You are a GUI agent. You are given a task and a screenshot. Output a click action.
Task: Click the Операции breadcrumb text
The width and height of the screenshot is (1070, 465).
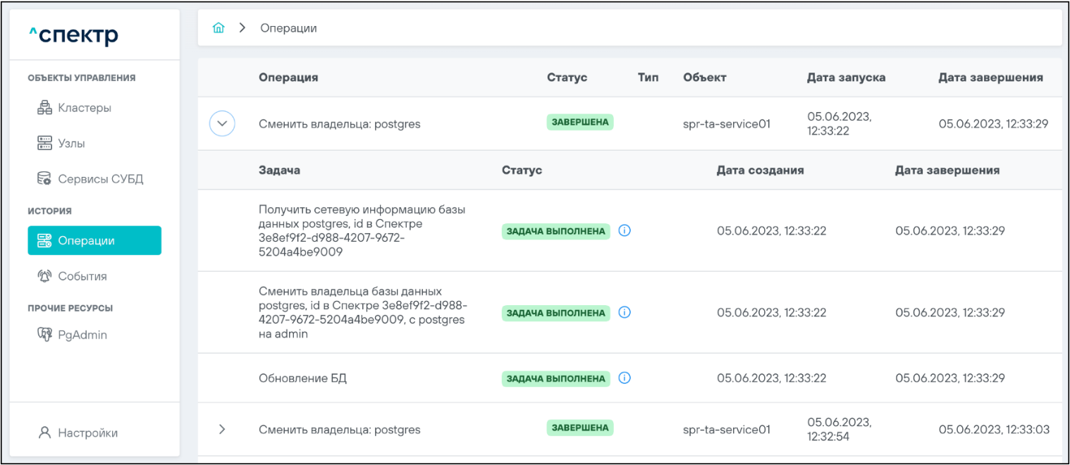pyautogui.click(x=288, y=28)
